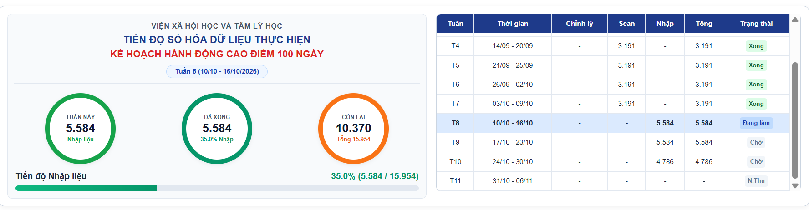Click the table's vertical scrollbar thumb

point(795,120)
